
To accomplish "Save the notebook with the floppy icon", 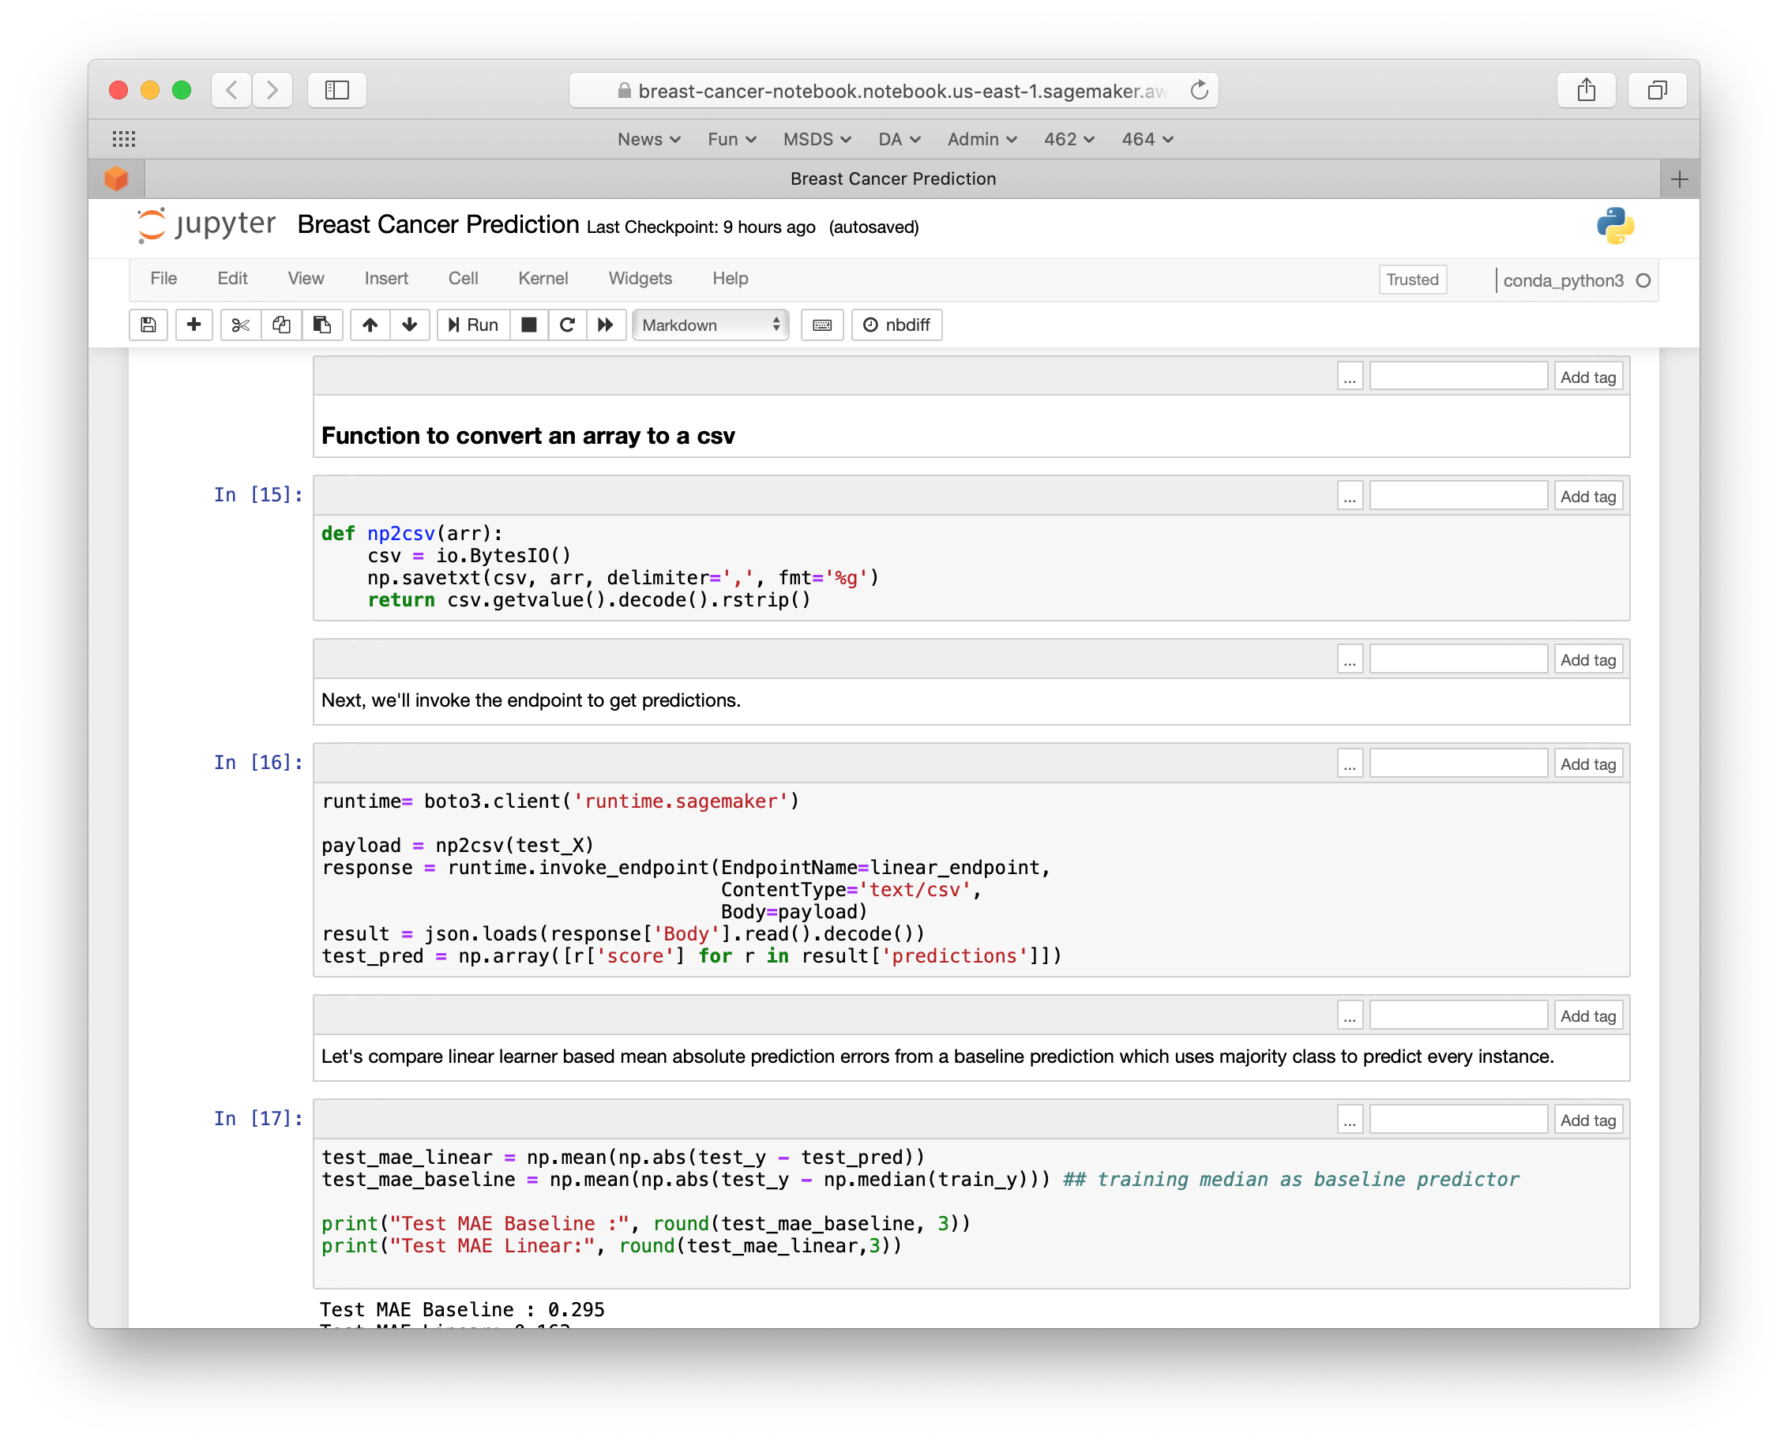I will point(148,325).
